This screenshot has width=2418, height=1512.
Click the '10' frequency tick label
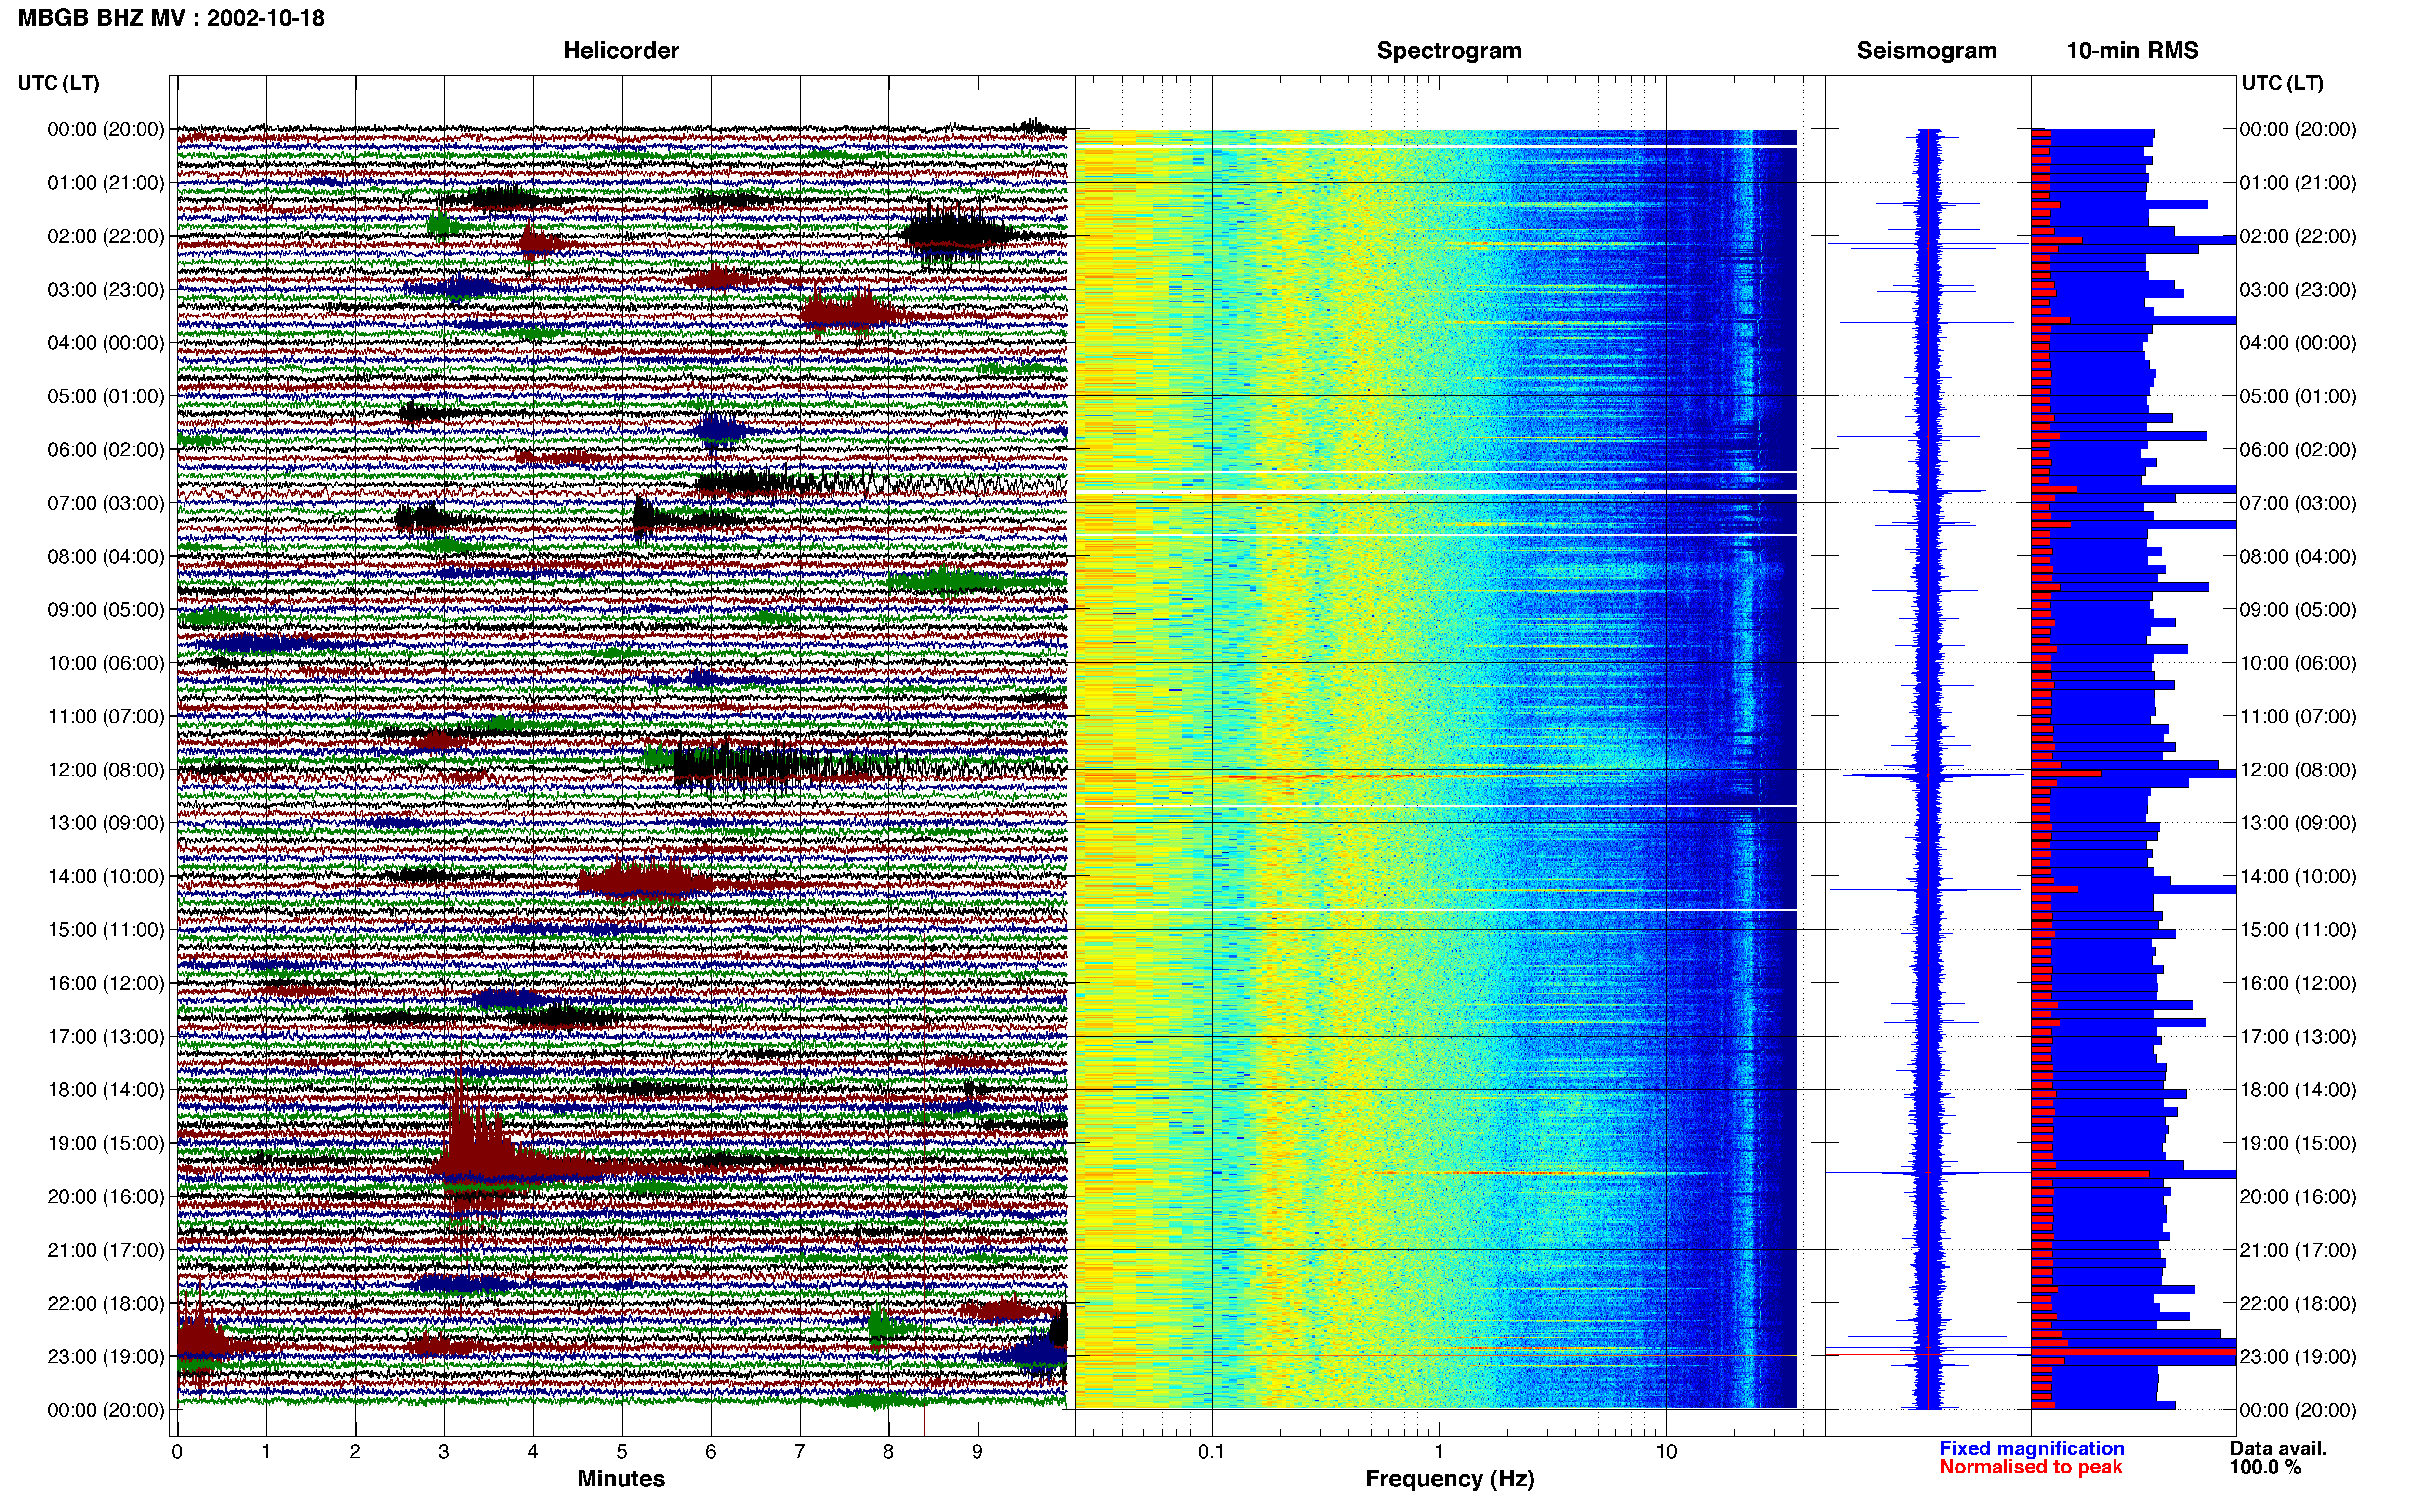pyautogui.click(x=1666, y=1451)
